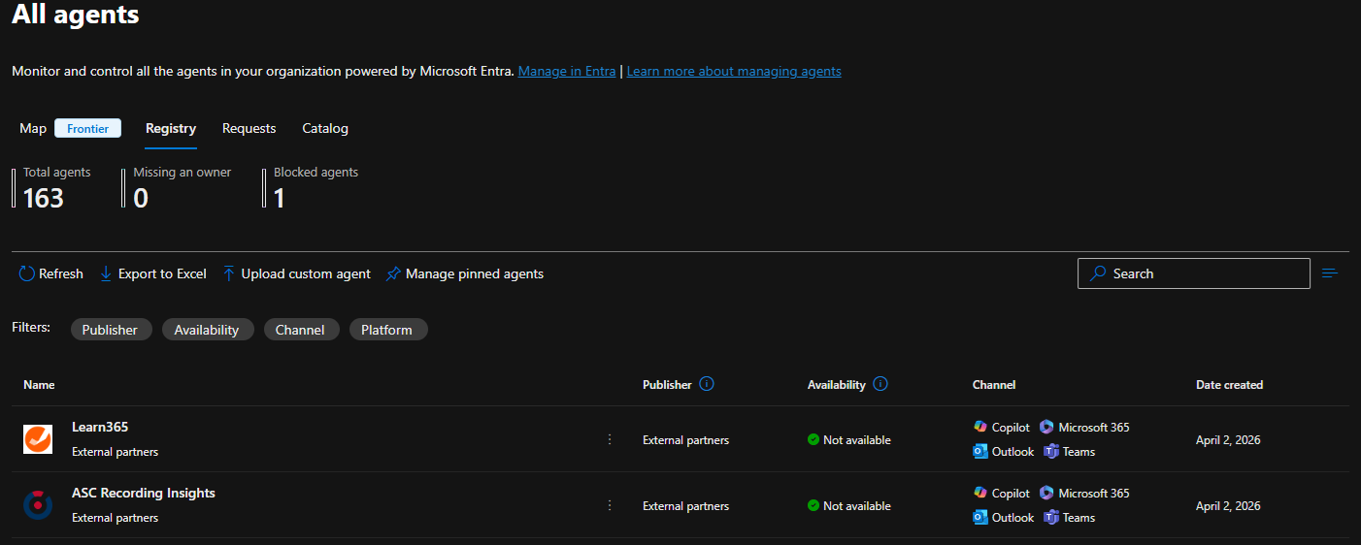The image size is (1361, 545).
Task: Open the Manage in Entra link
Action: point(567,71)
